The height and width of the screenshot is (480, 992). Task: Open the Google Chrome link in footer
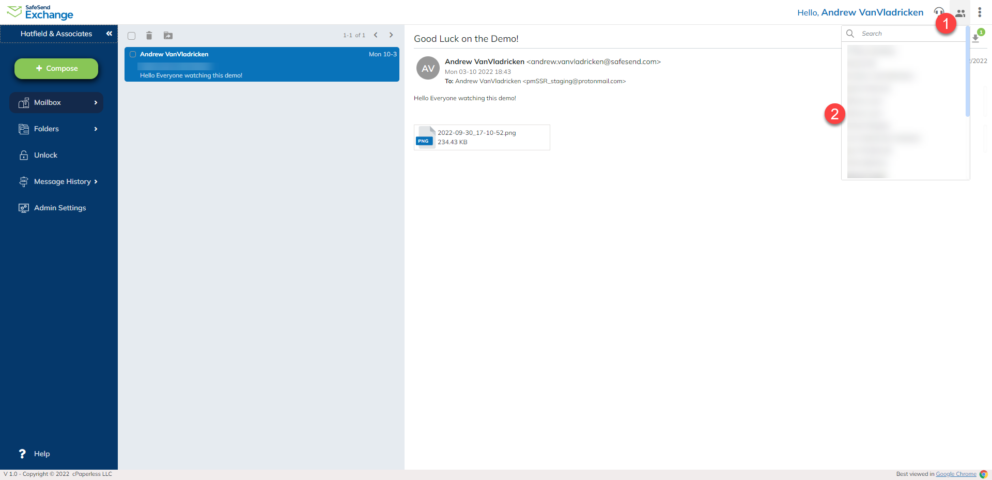point(956,474)
